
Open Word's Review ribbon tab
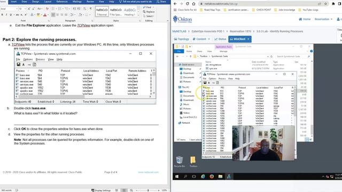point(90,2)
